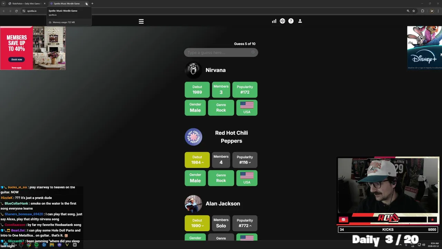
Task: Open the tab search dropdown arrow
Action: [x=3, y=3]
